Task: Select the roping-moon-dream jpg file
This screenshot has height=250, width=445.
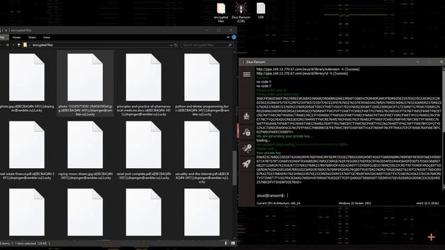Action: tap(85, 150)
